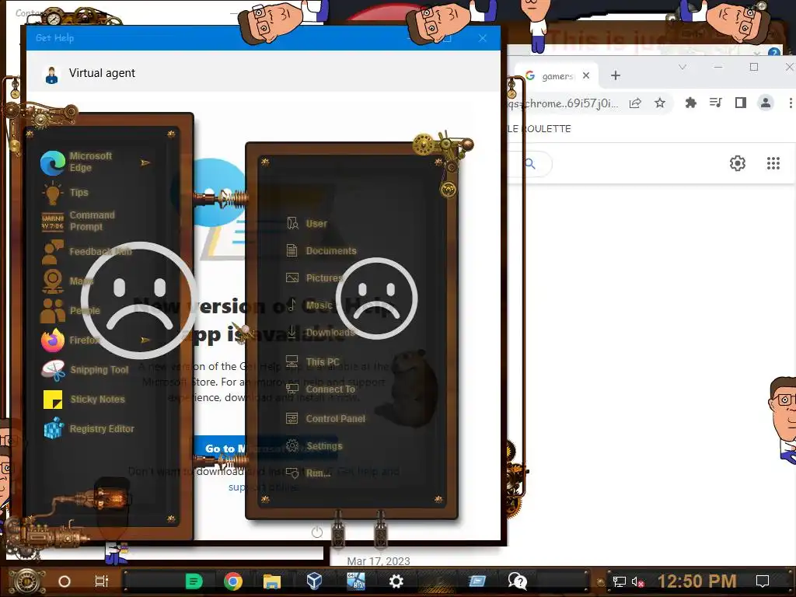Viewport: 796px width, 597px height.
Task: Bookmark this page with star icon
Action: (660, 103)
